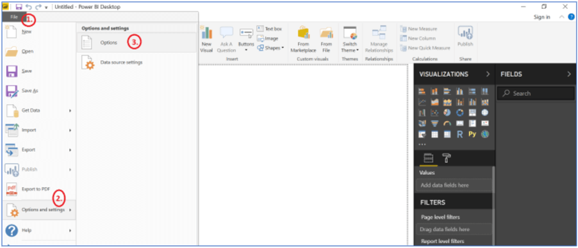Click From File custom visuals
The image size is (578, 248).
326,40
